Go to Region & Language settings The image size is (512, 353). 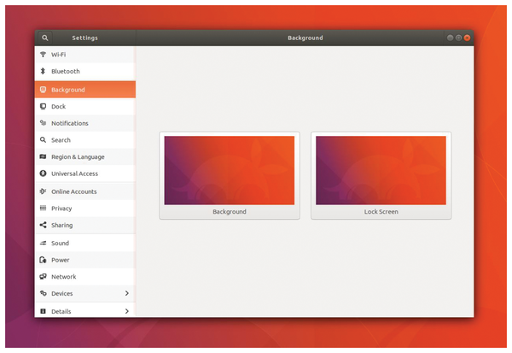click(x=77, y=157)
